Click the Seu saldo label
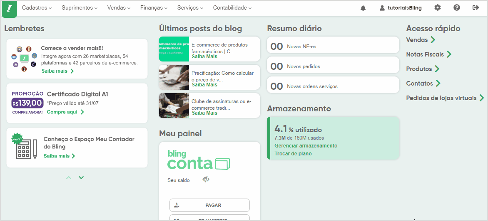This screenshot has height=221, width=488. [178, 180]
